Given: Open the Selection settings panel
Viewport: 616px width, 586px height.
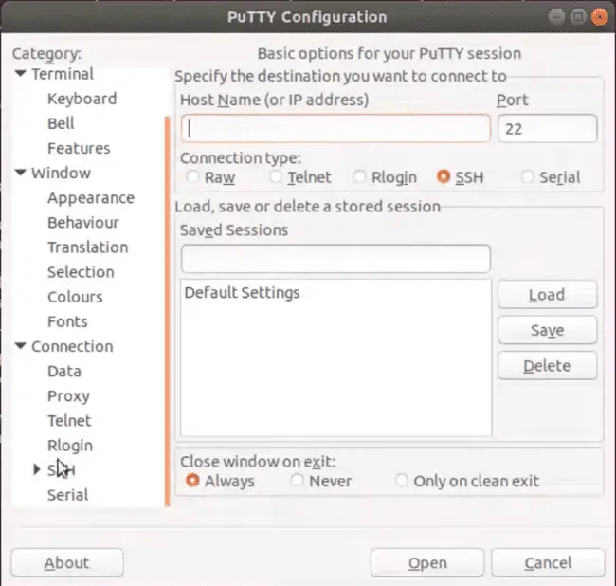Looking at the screenshot, I should [81, 272].
